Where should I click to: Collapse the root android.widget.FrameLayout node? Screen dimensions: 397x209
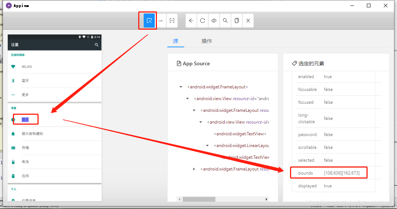pyautogui.click(x=181, y=87)
